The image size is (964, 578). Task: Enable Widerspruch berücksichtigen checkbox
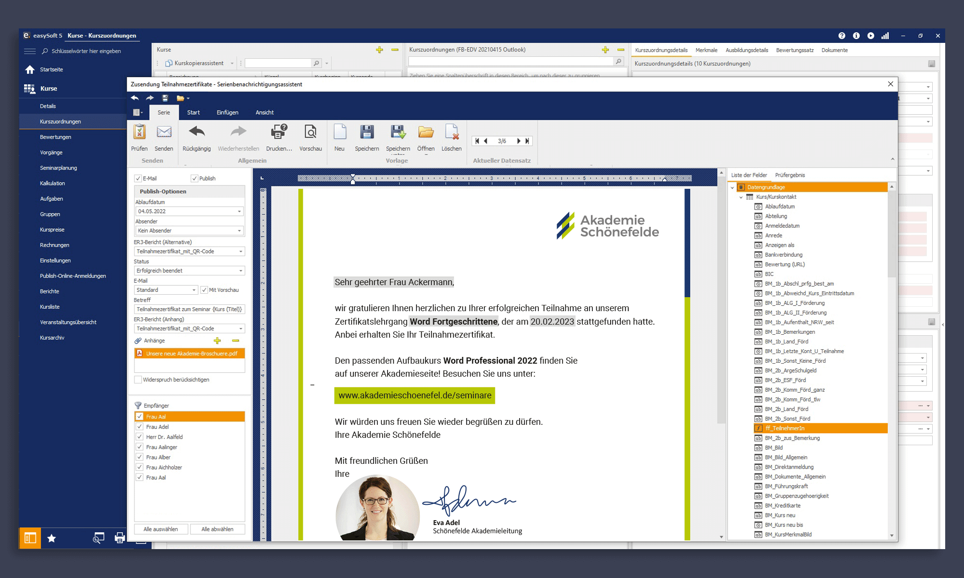pos(138,380)
